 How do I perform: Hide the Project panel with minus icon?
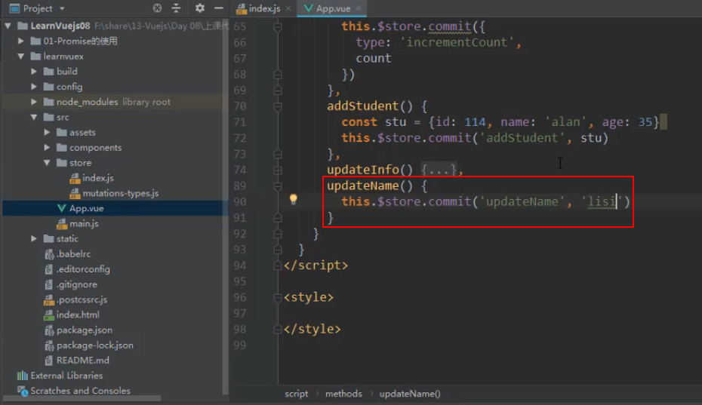[218, 8]
